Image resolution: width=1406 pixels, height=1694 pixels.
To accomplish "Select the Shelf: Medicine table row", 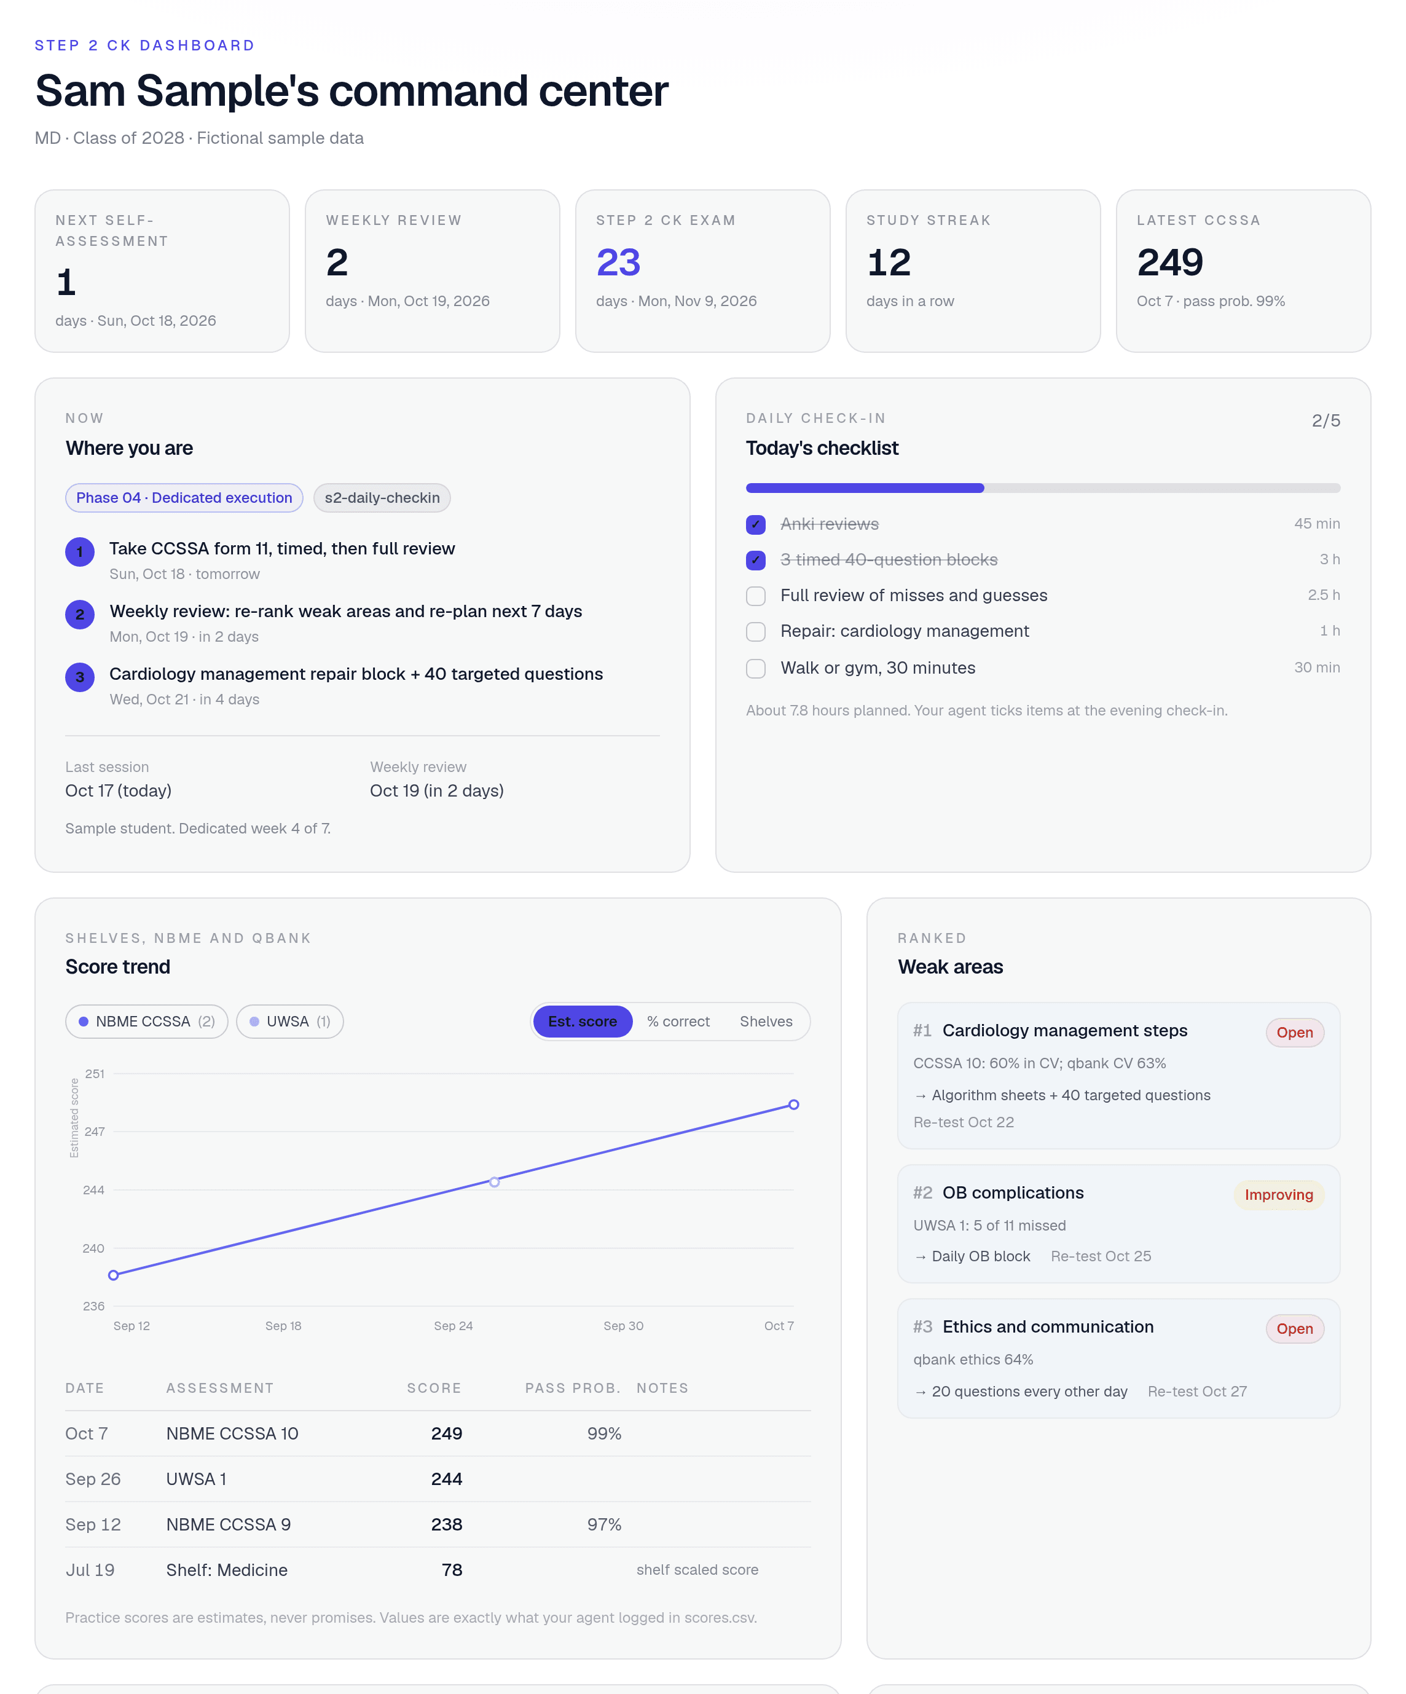I will [438, 1570].
